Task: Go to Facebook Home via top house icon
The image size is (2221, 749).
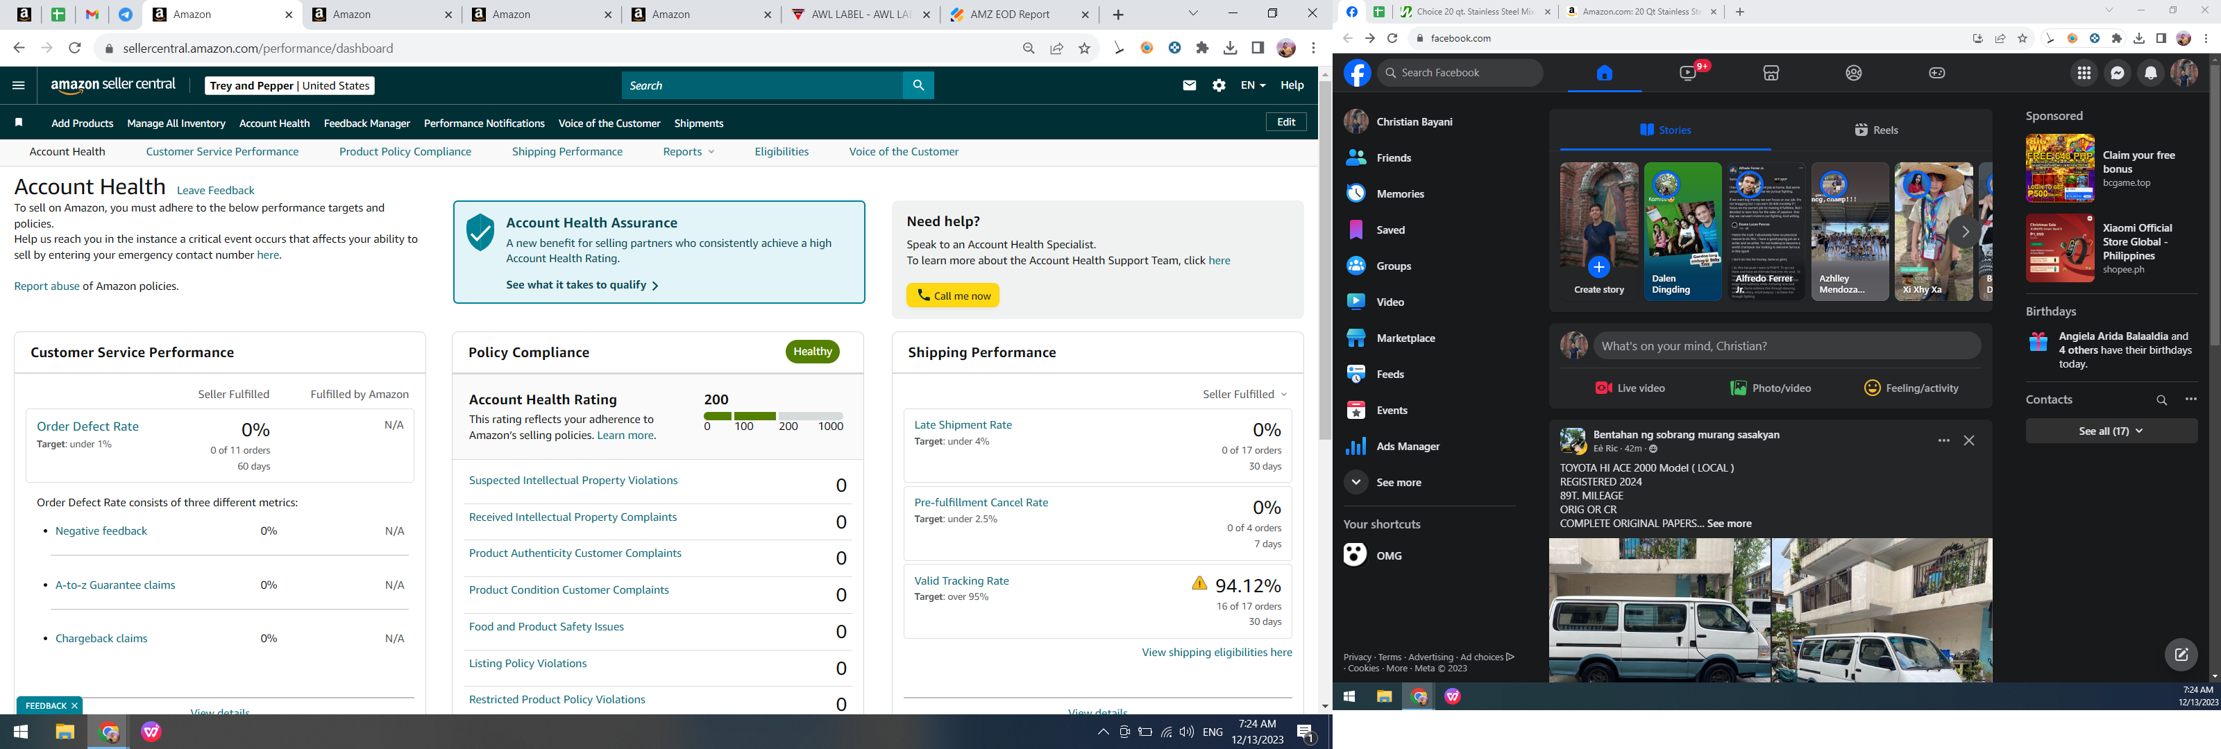Action: 1604,74
